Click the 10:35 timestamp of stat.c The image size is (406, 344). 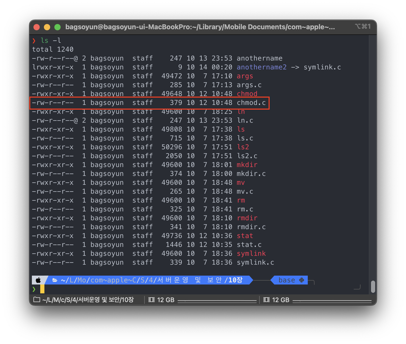tap(222, 245)
